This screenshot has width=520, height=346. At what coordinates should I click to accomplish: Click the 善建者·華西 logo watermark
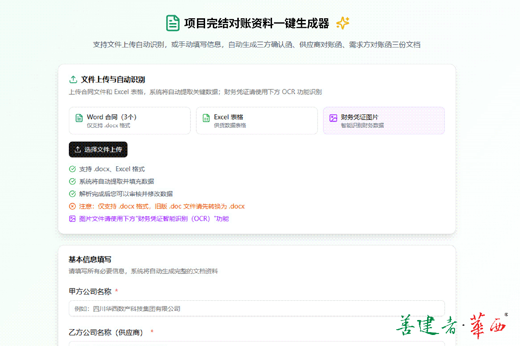click(451, 325)
